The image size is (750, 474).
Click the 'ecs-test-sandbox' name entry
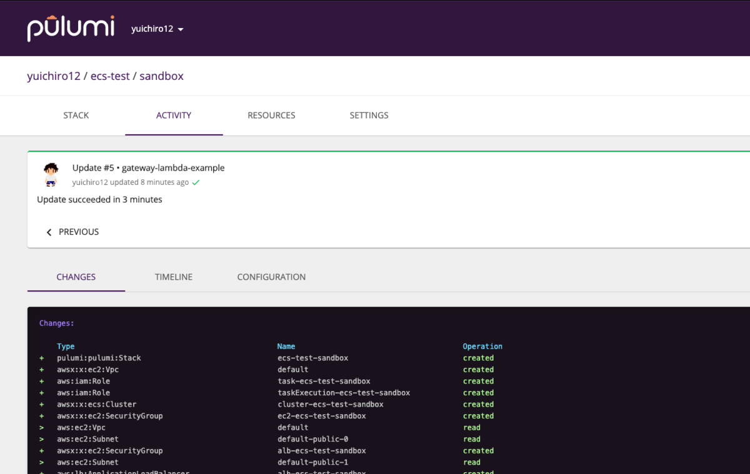click(x=312, y=358)
